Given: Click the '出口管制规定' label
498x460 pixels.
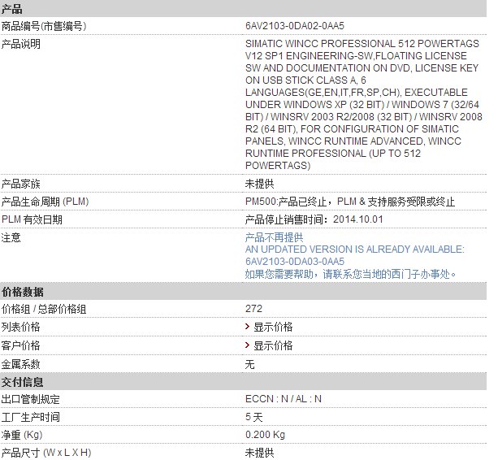Looking at the screenshot, I should tap(31, 399).
